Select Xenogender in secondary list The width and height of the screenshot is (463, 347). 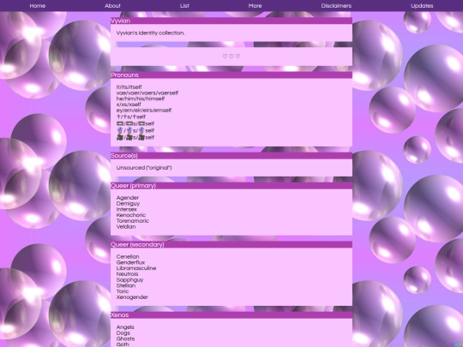point(132,297)
